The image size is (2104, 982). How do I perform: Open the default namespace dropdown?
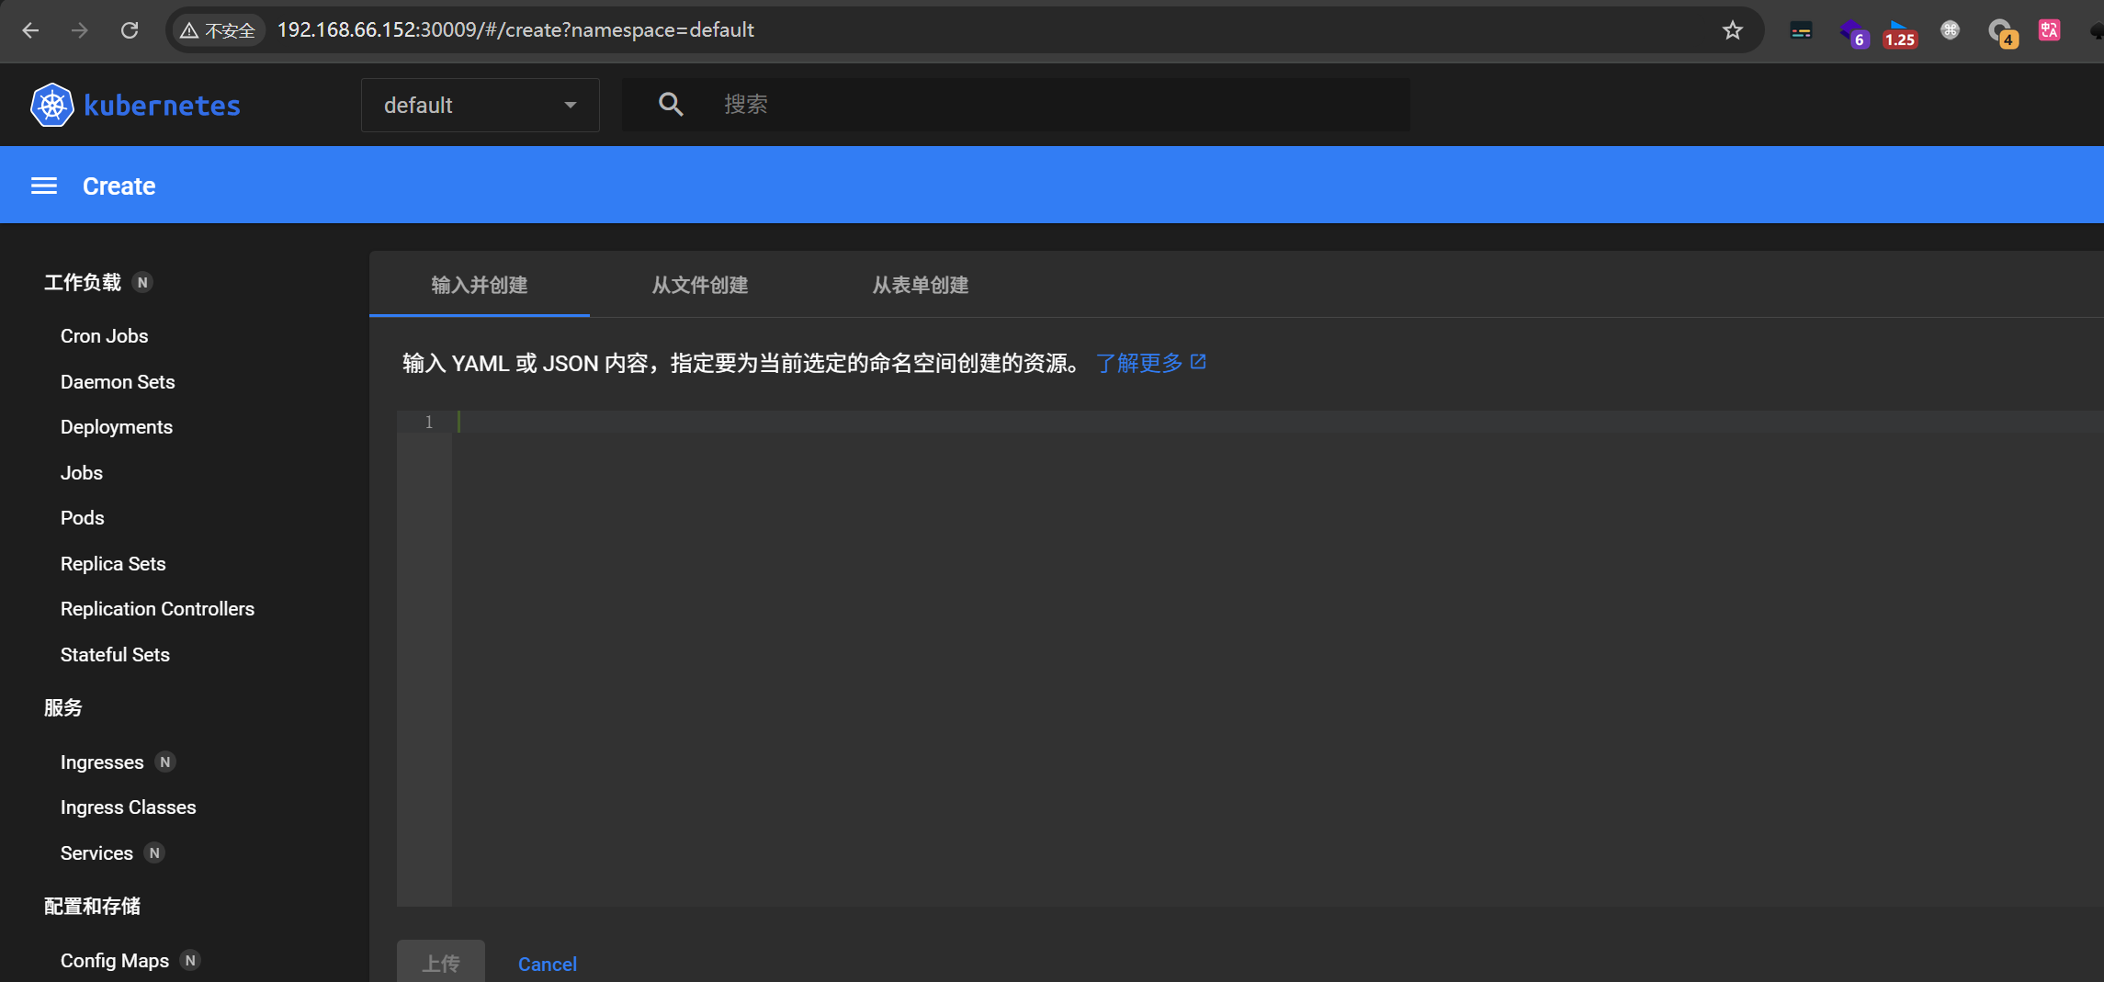point(480,106)
